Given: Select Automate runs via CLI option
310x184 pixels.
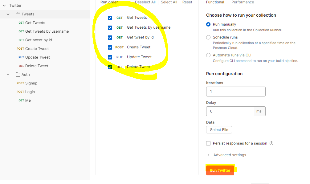Looking at the screenshot, I should (208, 55).
